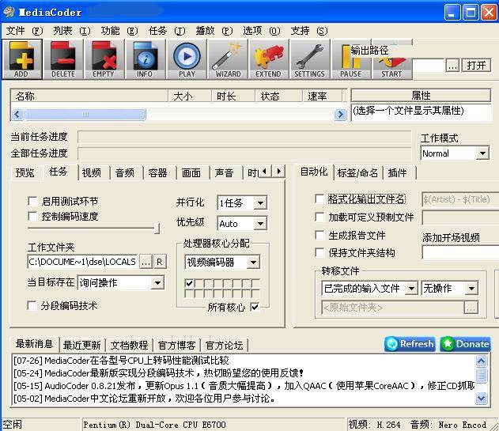Open the 优先级 Auto dropdown

pos(242,224)
